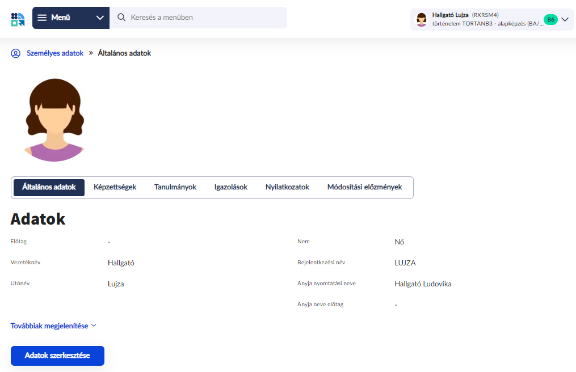Click the Keresés a menüben search field

pos(204,18)
